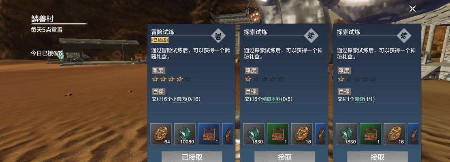
Task: Select the 10080 jade leaf reward icon
Action: (x=185, y=134)
